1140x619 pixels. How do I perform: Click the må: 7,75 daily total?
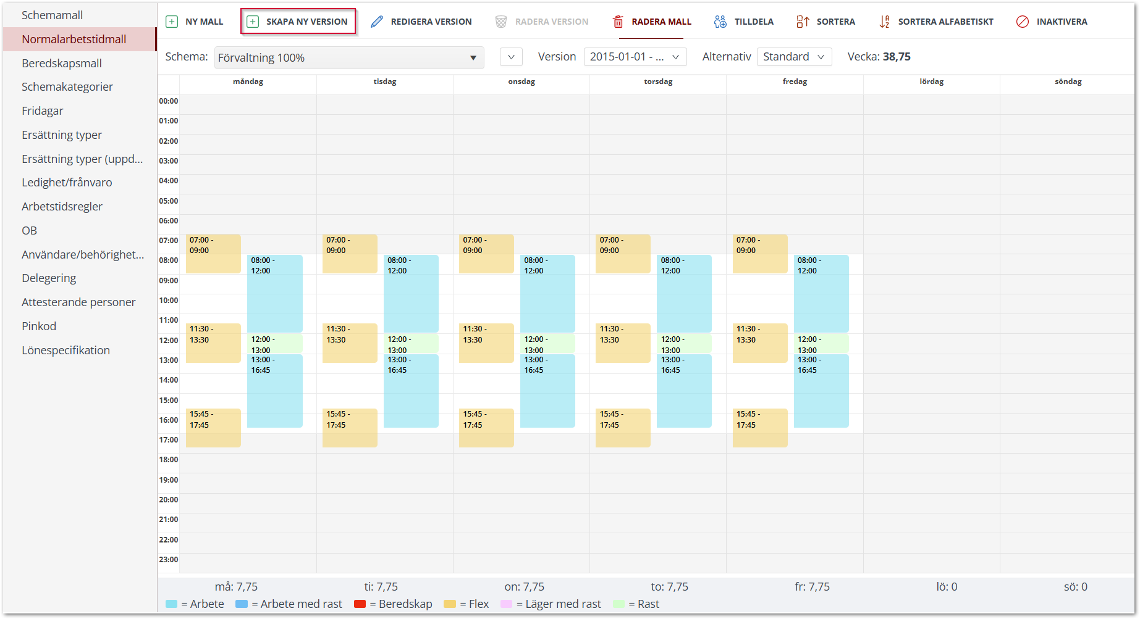[x=236, y=587]
